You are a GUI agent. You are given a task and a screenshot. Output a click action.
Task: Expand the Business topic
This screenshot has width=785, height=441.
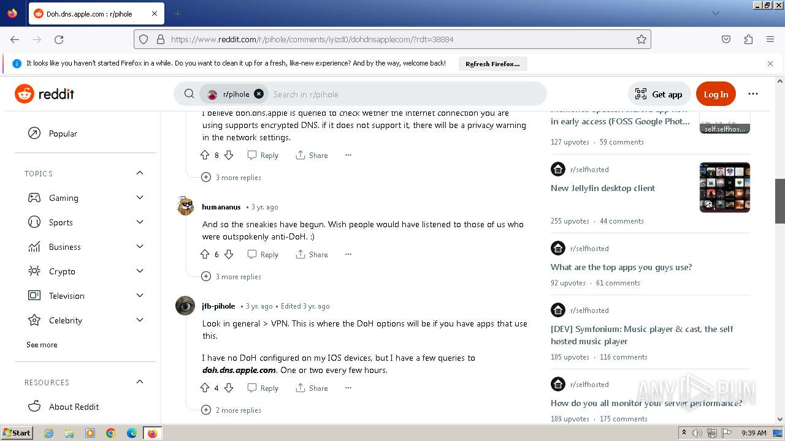140,247
